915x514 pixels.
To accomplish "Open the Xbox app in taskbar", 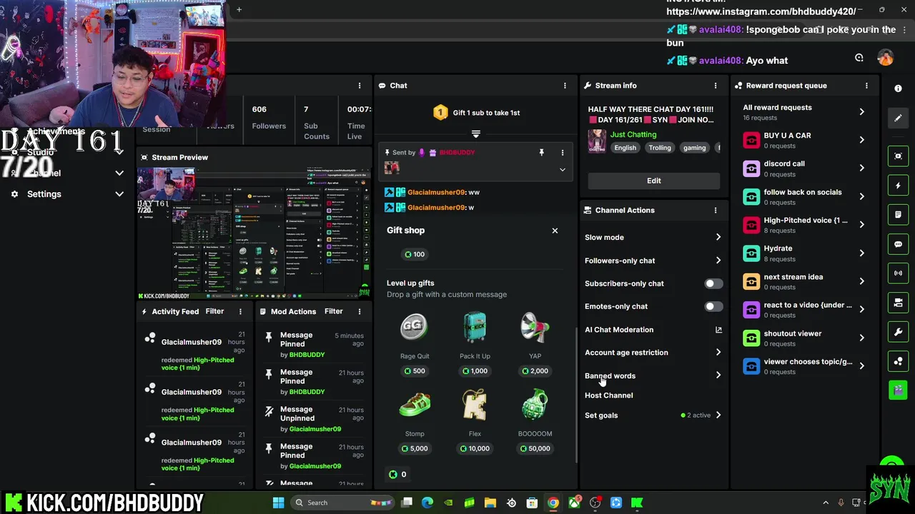I will coord(574,503).
